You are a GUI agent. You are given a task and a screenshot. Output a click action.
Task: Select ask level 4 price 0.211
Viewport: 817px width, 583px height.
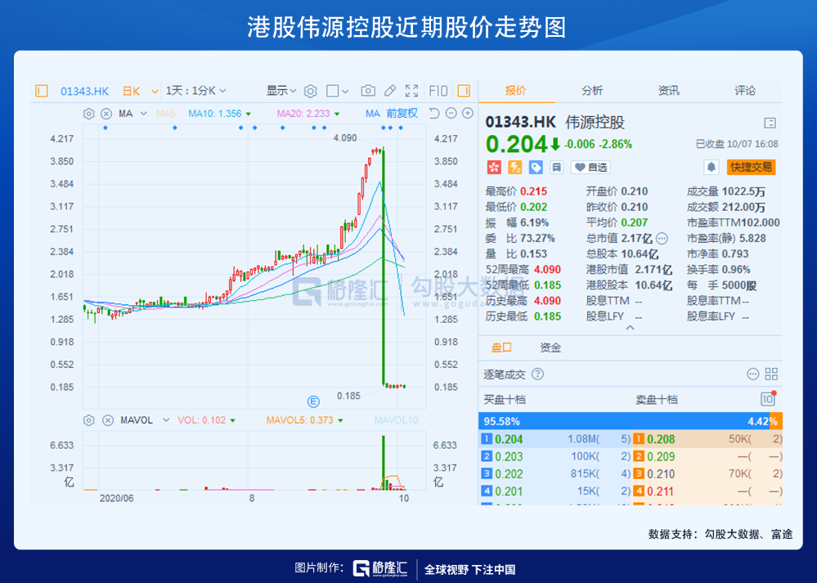click(x=661, y=491)
